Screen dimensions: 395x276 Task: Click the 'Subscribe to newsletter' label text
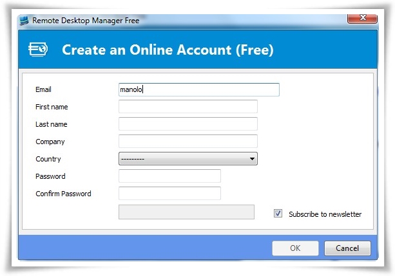325,214
